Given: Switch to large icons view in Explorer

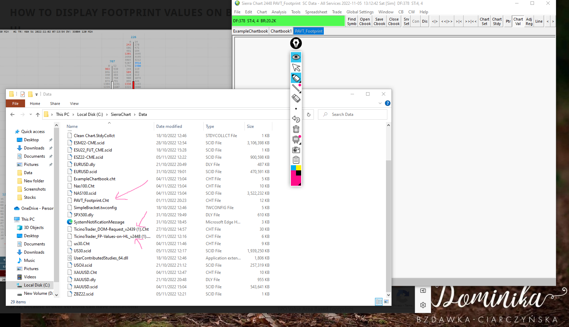Looking at the screenshot, I should [x=386, y=302].
